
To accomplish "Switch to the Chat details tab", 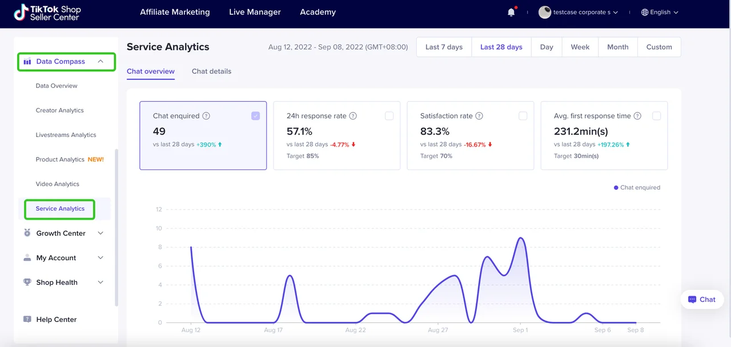I will coord(211,71).
